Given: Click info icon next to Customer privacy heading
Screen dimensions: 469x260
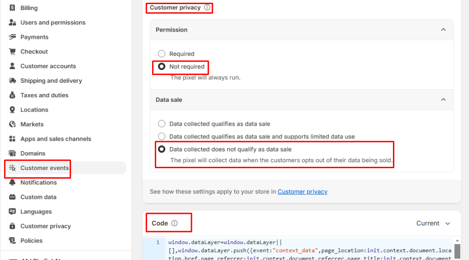Looking at the screenshot, I should point(207,8).
